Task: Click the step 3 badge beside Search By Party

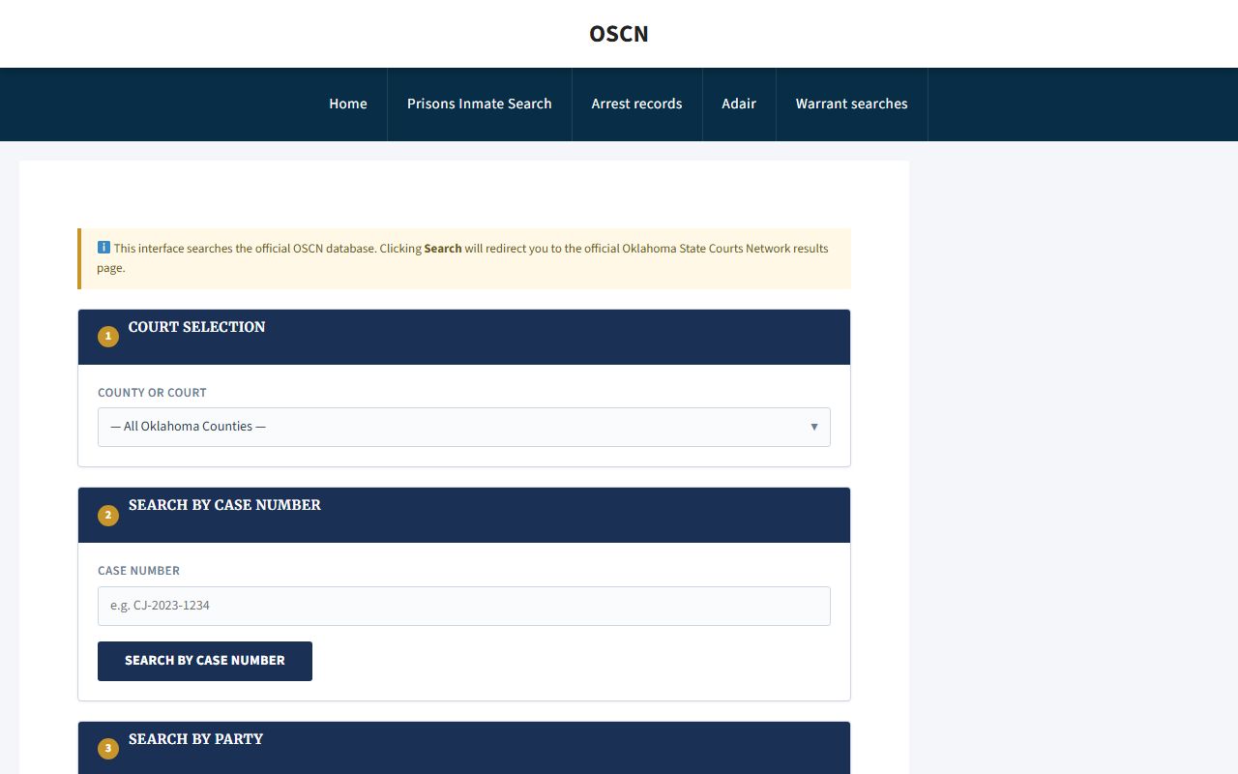Action: pyautogui.click(x=108, y=749)
